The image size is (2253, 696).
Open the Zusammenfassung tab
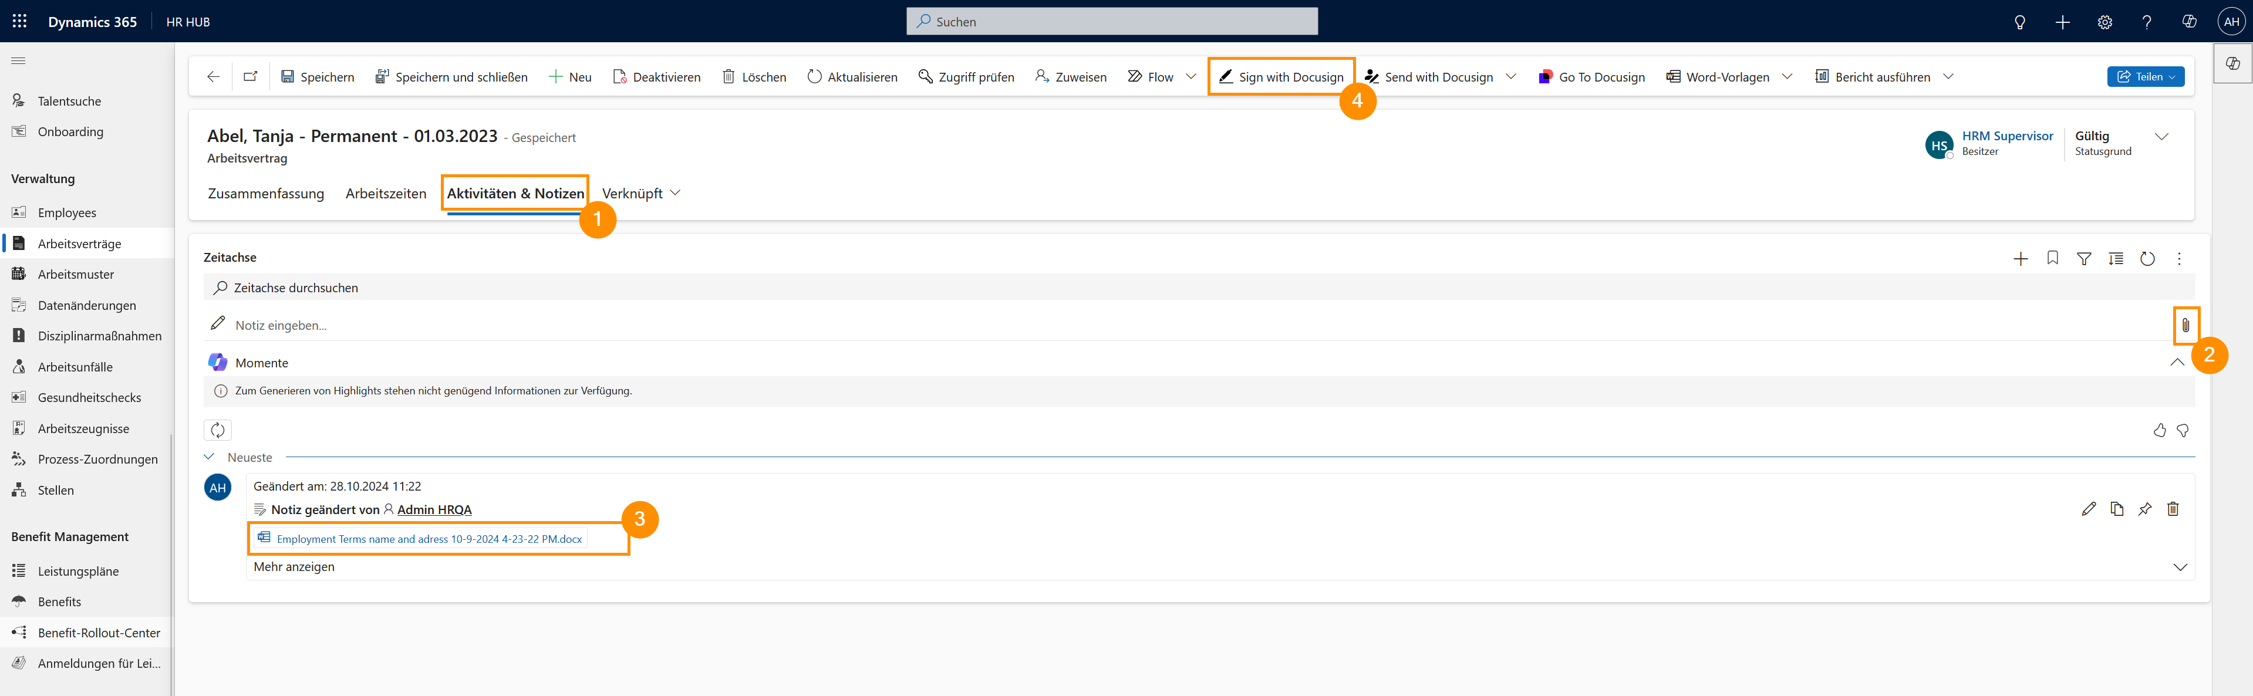(266, 193)
